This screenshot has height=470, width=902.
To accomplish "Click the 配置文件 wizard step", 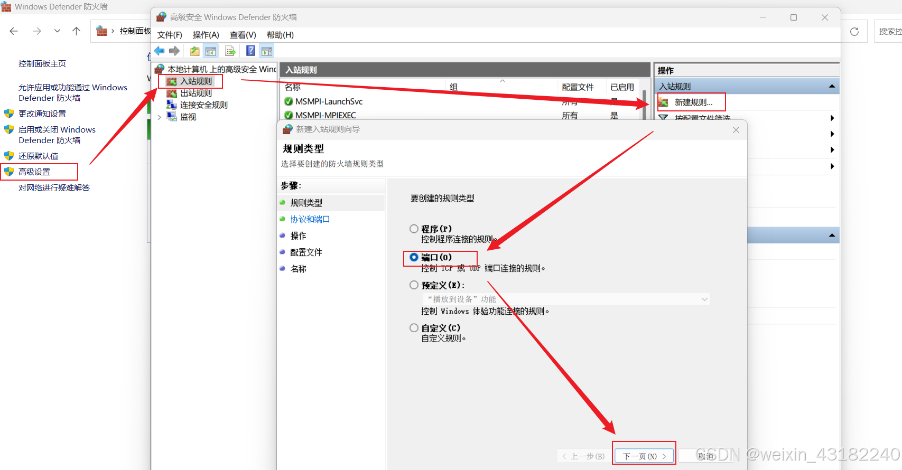I will pyautogui.click(x=306, y=252).
